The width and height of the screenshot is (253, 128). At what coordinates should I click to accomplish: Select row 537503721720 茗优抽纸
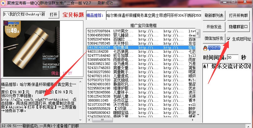(141, 80)
